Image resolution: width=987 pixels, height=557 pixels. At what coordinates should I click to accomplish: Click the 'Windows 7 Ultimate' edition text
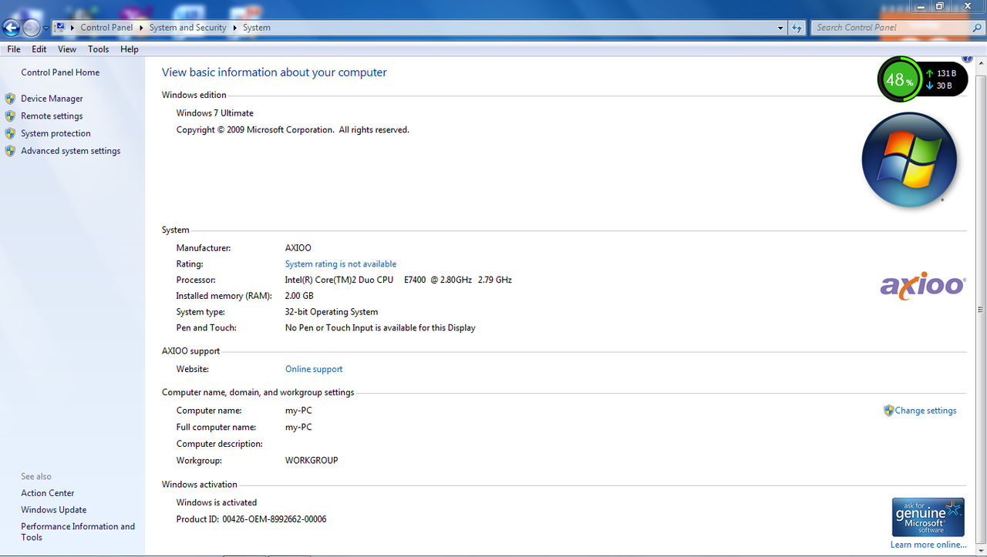point(215,113)
